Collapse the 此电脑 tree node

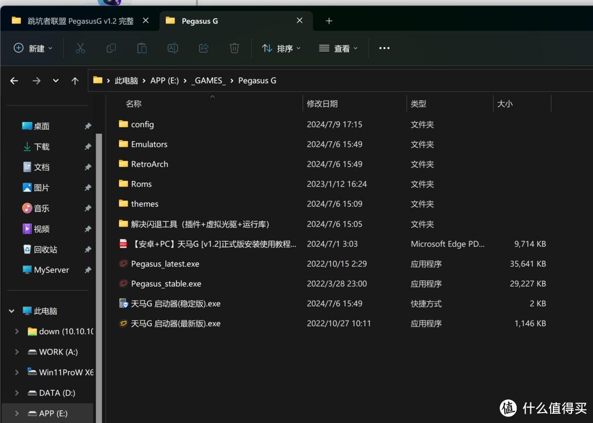coord(12,311)
